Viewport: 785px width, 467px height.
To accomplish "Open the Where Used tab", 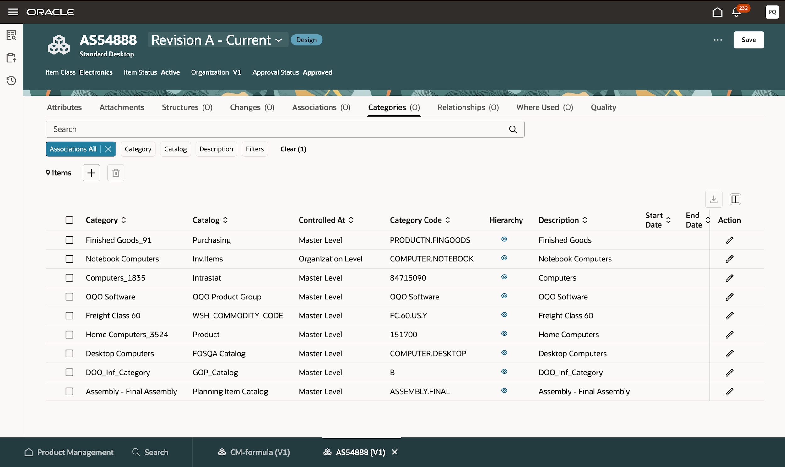I will [x=544, y=107].
